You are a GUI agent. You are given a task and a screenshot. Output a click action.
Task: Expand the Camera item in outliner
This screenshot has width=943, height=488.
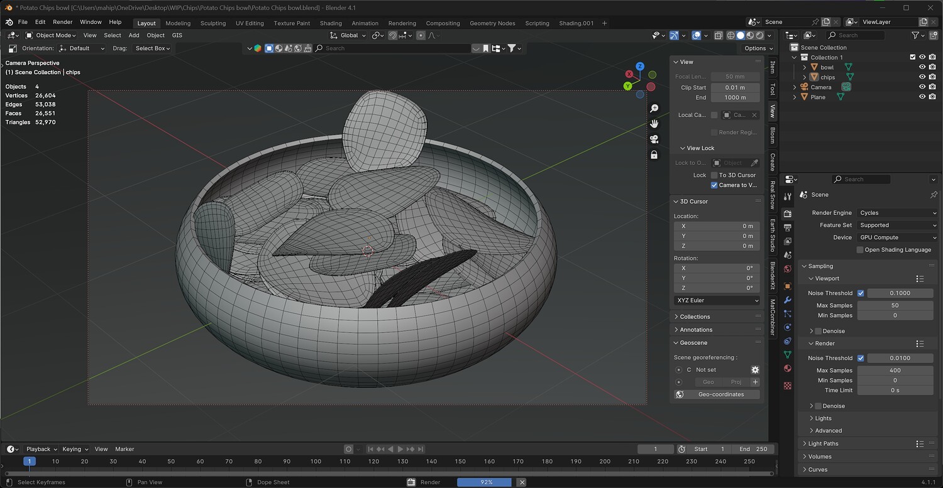[x=795, y=87]
